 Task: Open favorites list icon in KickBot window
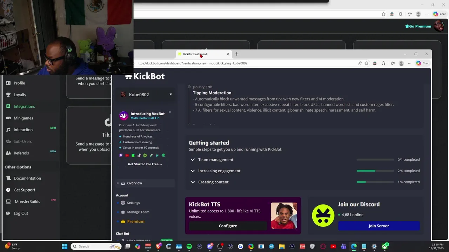(x=393, y=63)
